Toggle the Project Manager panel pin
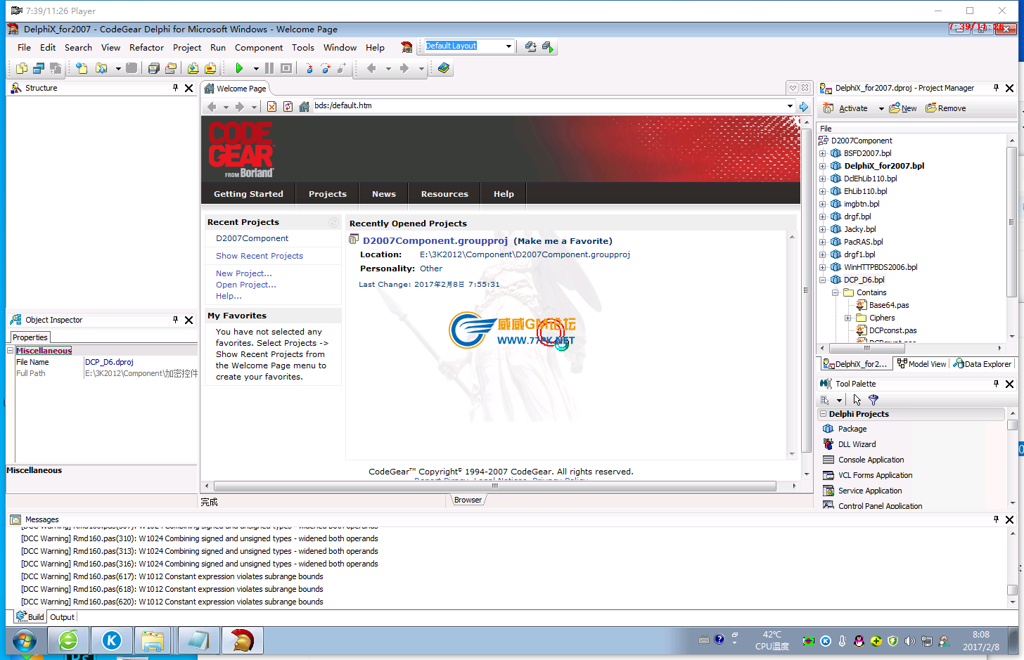The image size is (1024, 660). pos(996,88)
